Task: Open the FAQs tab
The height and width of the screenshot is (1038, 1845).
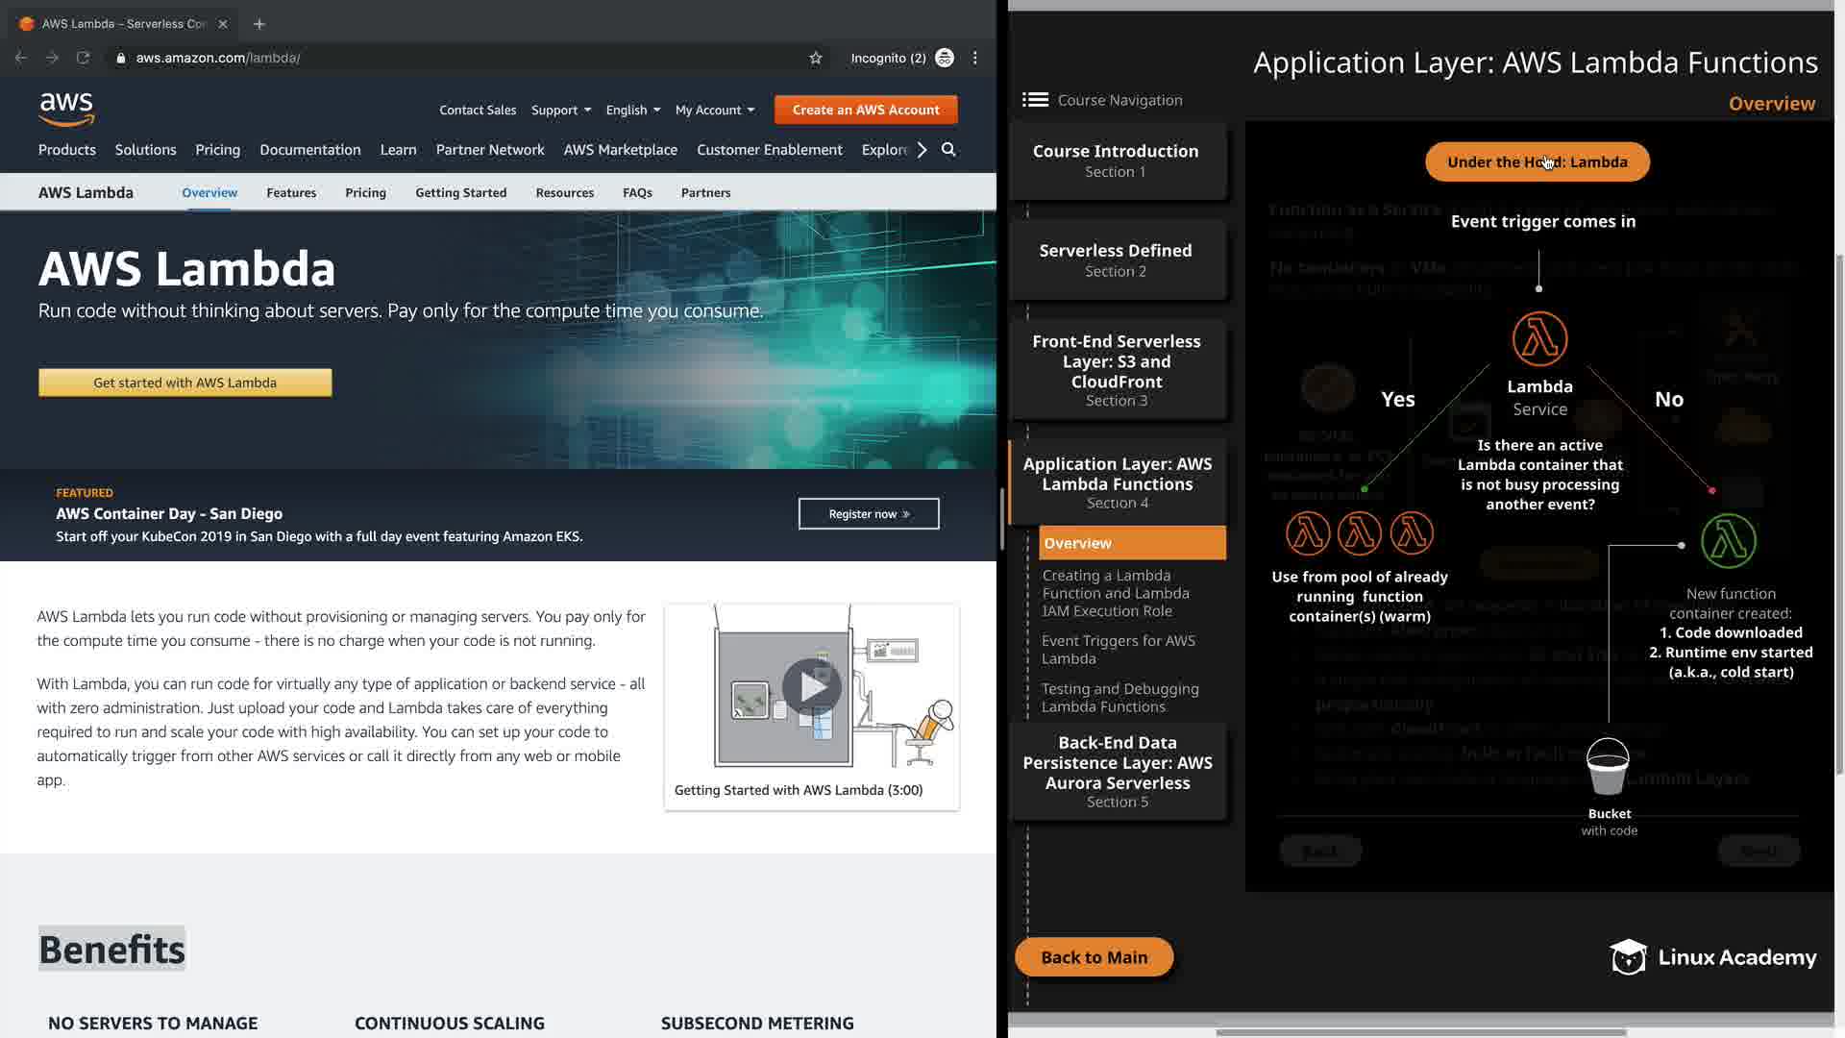Action: coord(637,193)
